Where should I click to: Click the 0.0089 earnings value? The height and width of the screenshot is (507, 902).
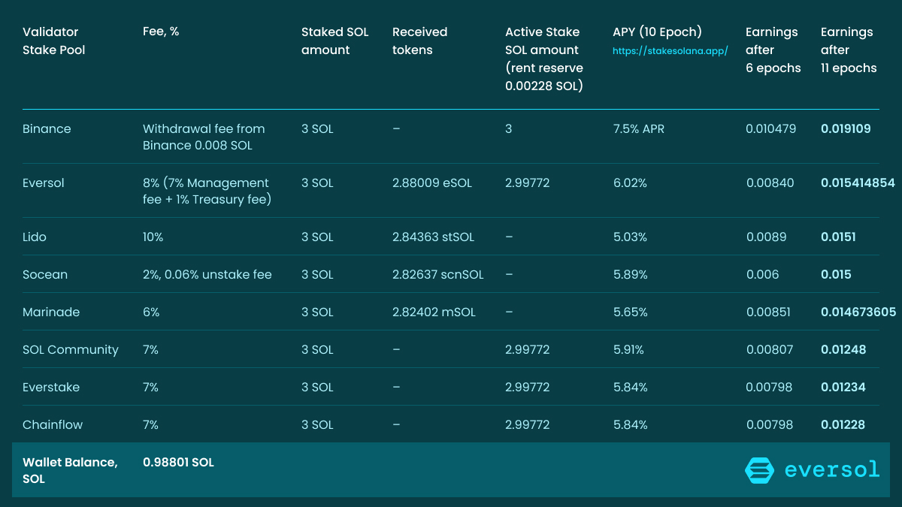click(x=766, y=237)
